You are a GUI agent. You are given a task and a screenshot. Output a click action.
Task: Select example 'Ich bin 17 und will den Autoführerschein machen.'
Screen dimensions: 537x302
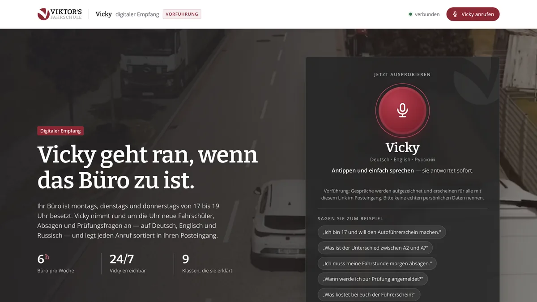(382, 232)
